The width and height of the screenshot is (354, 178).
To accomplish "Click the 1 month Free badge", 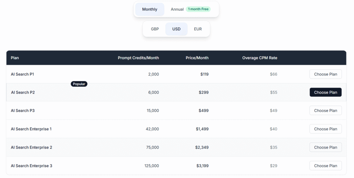I will (198, 9).
